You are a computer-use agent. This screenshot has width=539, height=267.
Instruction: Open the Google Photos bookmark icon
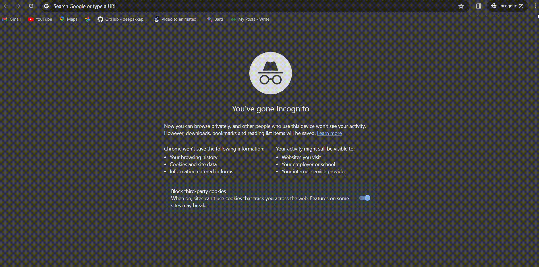pos(87,19)
